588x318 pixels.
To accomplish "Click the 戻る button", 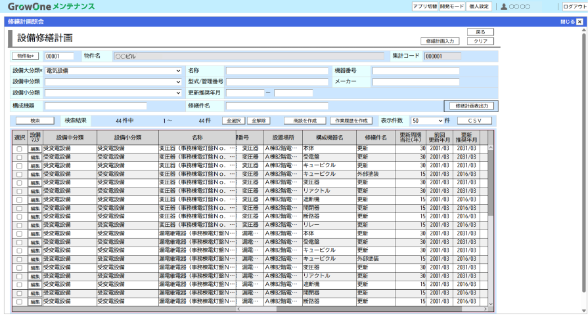I will click(480, 31).
